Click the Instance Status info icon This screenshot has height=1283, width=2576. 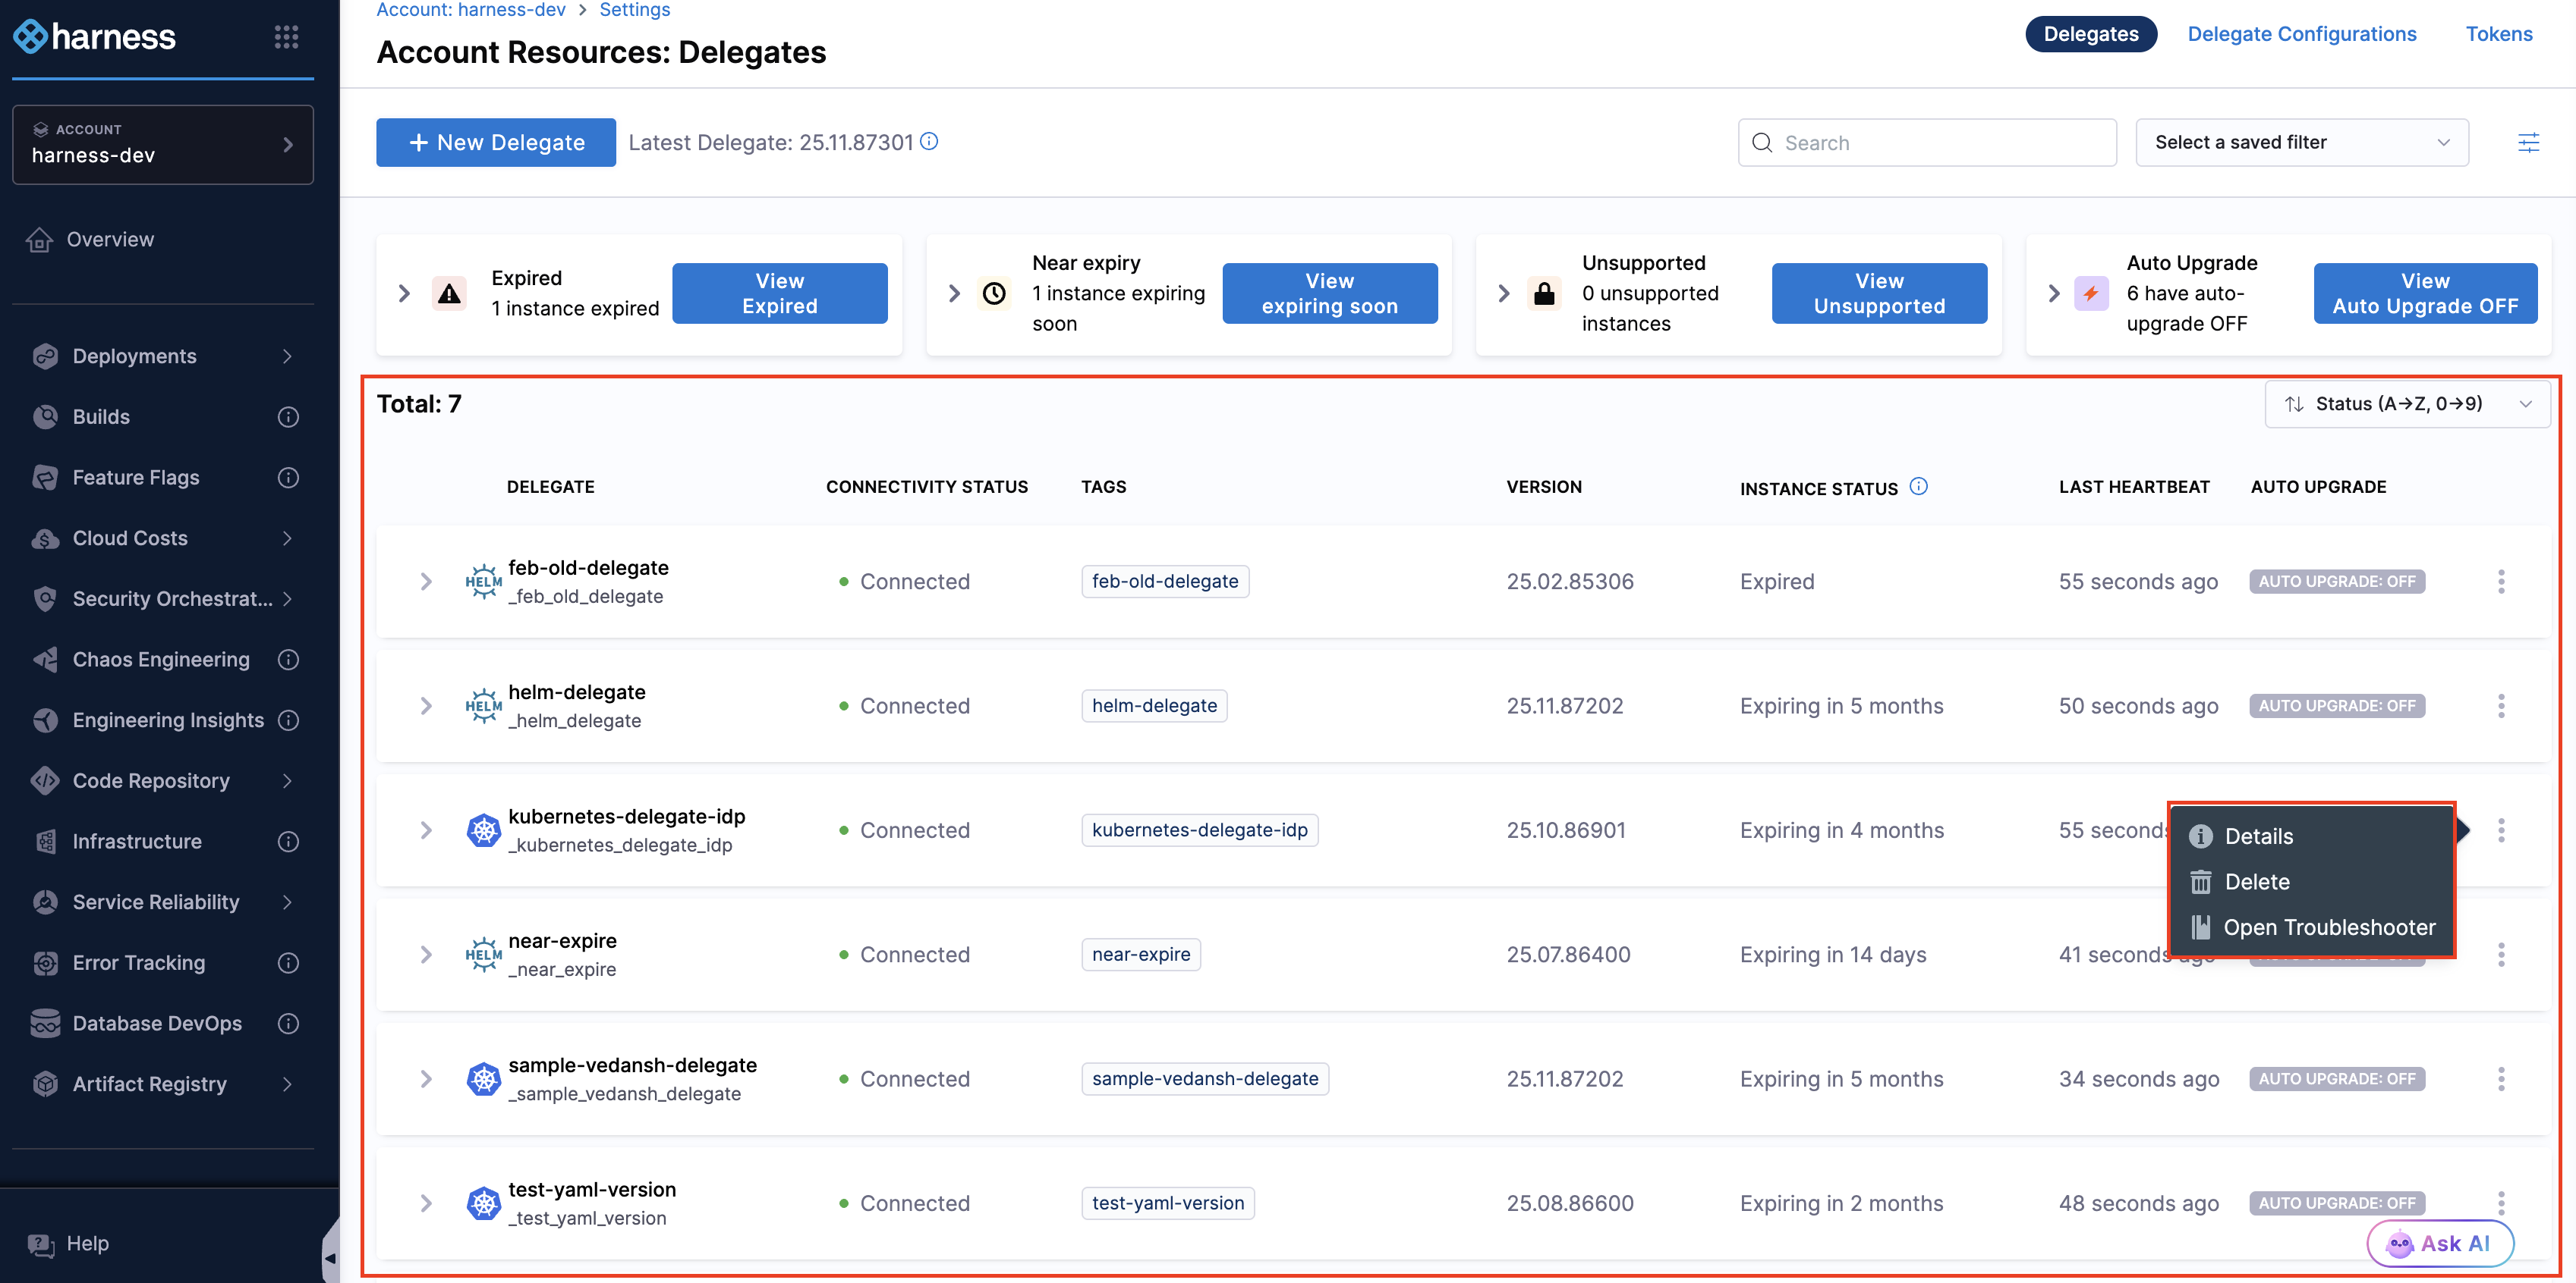[1918, 487]
